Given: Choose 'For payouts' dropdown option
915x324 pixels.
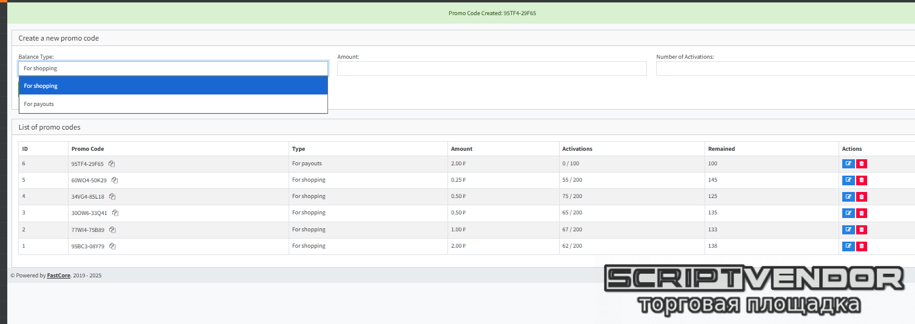Looking at the screenshot, I should pyautogui.click(x=173, y=104).
